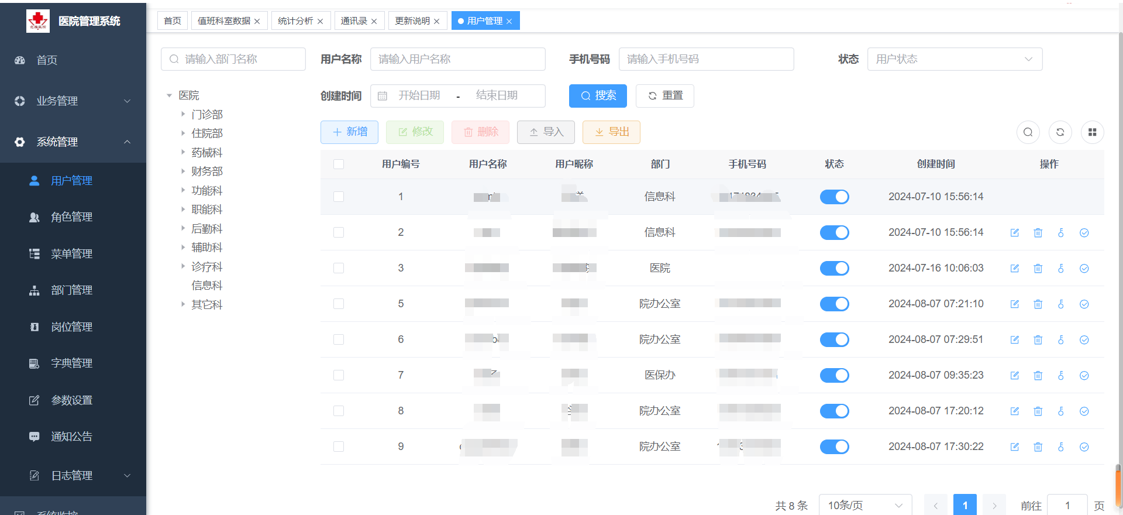Open the 用户状态 status dropdown
Viewport: 1123px width, 515px height.
954,59
